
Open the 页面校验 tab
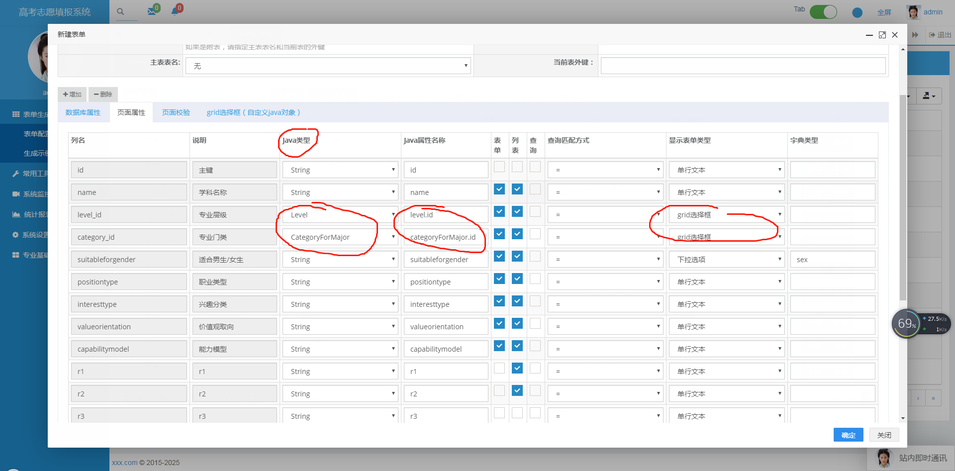[x=175, y=112]
